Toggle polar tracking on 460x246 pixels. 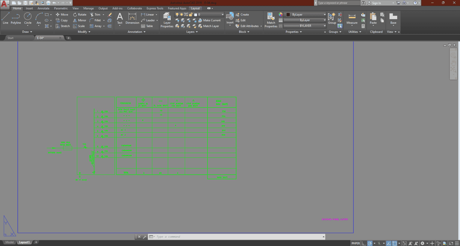(x=370, y=243)
